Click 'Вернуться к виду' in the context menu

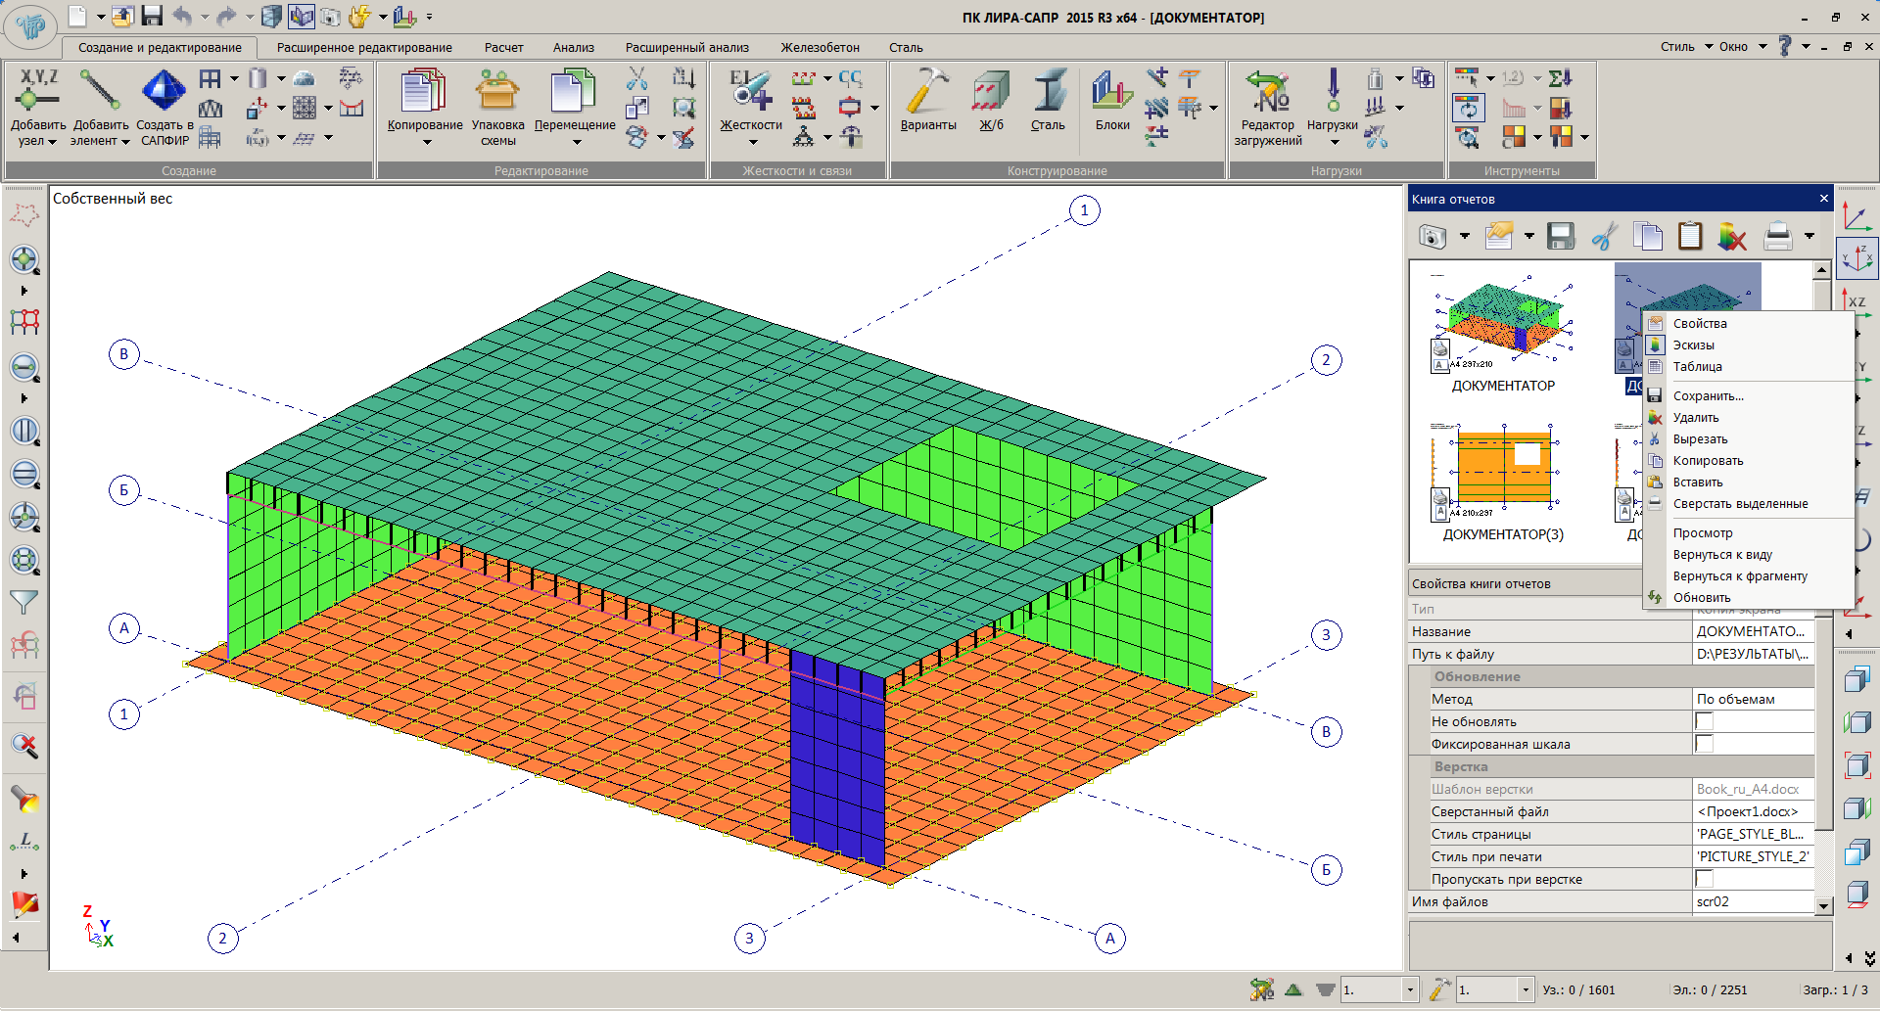tap(1721, 555)
